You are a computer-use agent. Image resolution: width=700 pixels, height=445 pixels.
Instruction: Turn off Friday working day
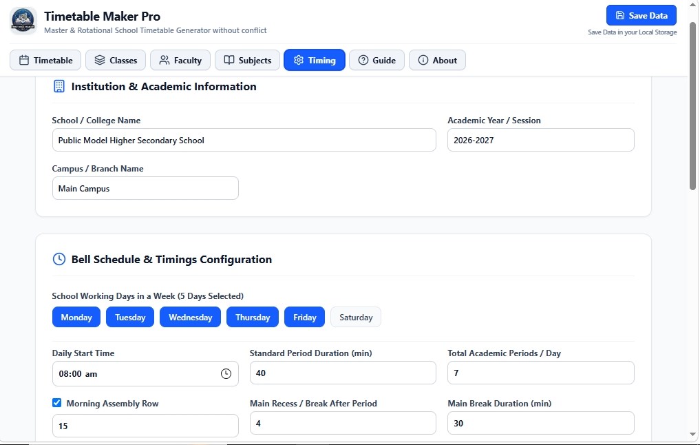pos(304,318)
